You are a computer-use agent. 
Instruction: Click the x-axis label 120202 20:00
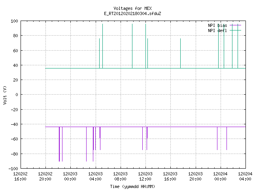point(45,177)
